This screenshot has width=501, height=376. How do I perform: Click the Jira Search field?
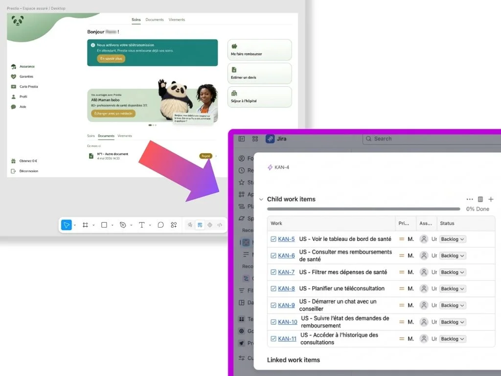[x=432, y=139]
